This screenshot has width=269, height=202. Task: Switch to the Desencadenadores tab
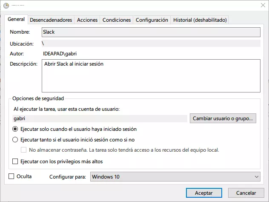click(51, 20)
